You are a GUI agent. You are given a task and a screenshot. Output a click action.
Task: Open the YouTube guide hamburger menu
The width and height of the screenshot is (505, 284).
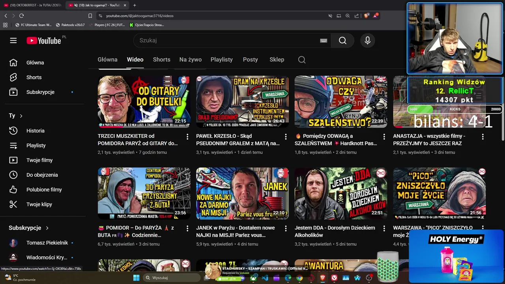pyautogui.click(x=13, y=41)
